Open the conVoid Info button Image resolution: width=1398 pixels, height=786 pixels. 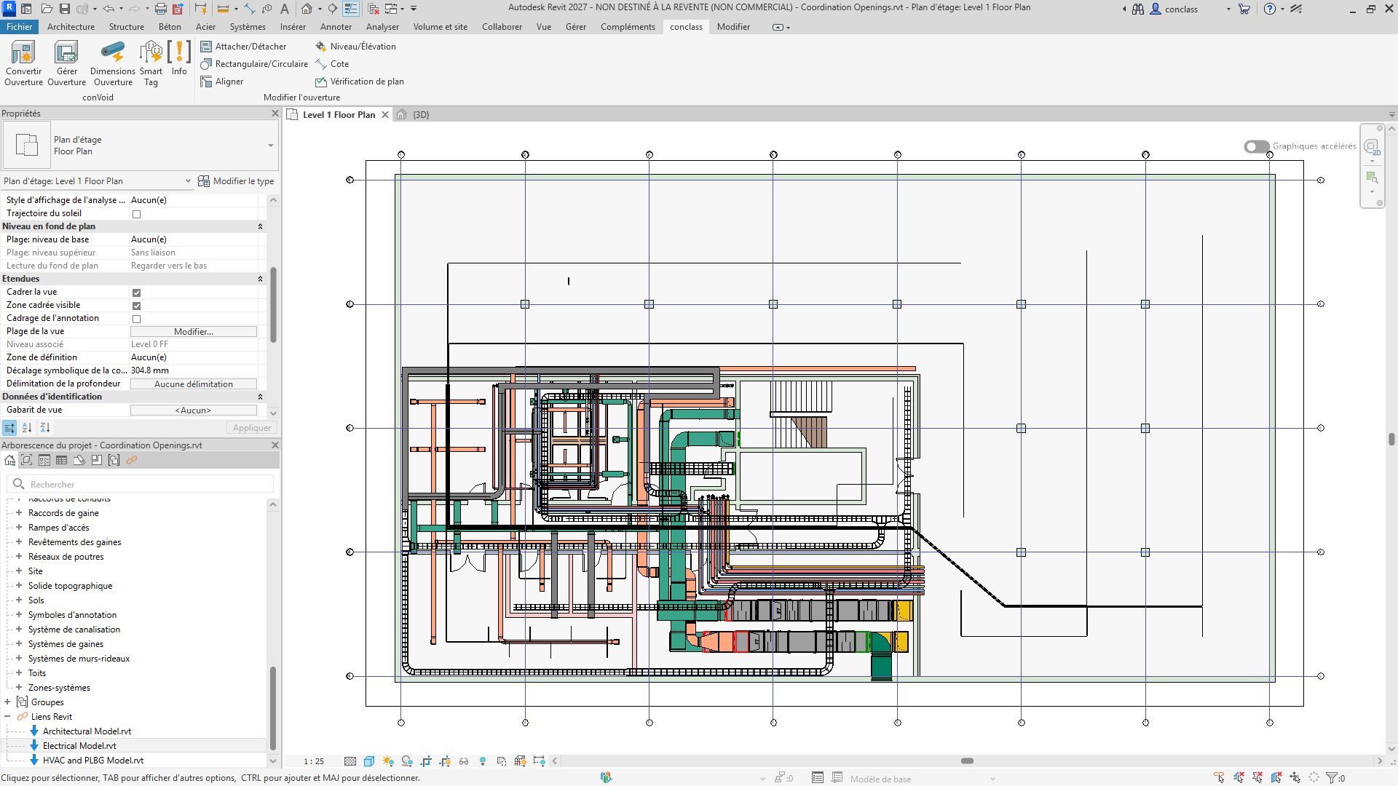click(179, 58)
